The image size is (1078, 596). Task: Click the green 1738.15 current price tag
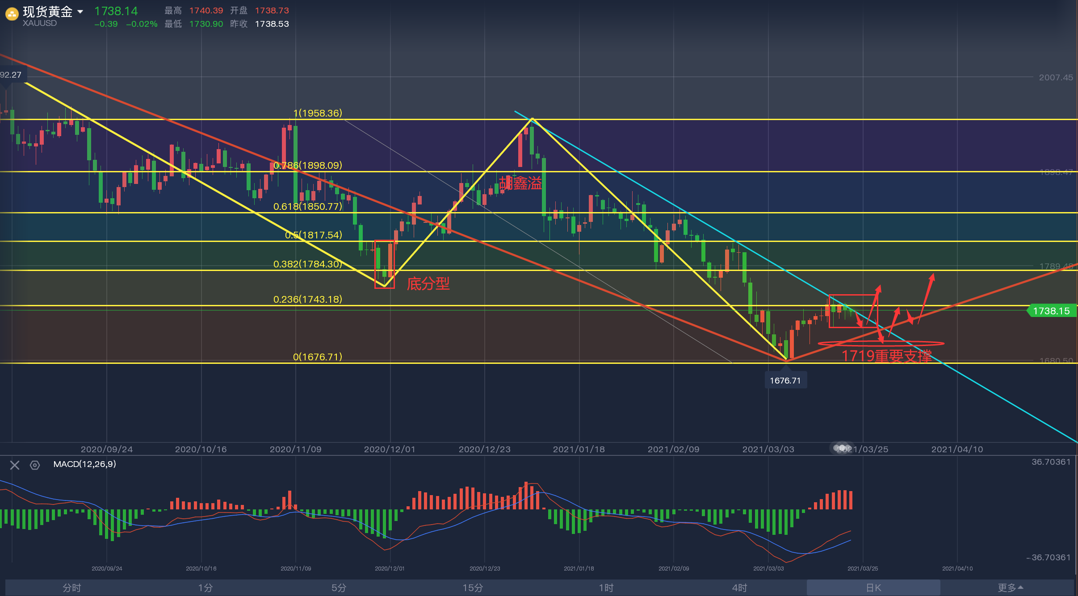pyautogui.click(x=1051, y=311)
